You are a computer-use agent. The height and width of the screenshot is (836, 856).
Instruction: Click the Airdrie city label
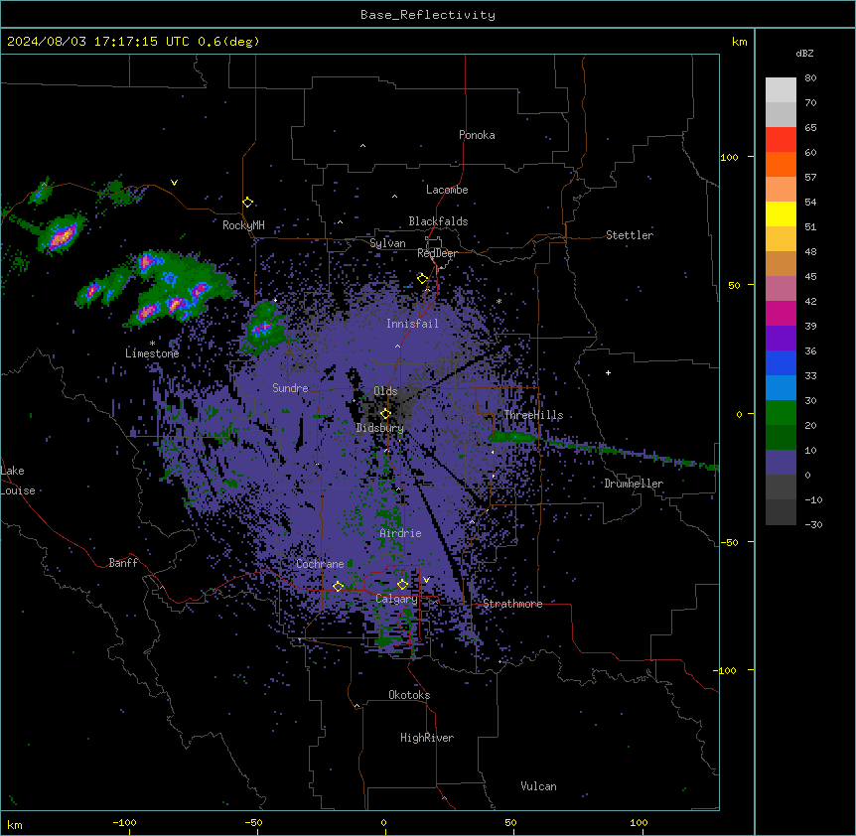click(x=401, y=533)
